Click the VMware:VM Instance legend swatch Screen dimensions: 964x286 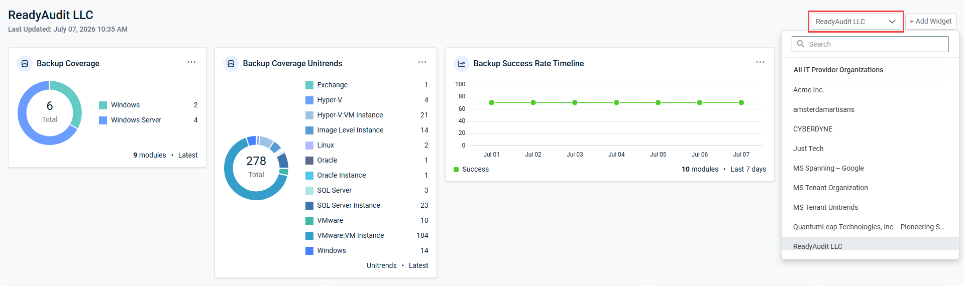pos(309,236)
